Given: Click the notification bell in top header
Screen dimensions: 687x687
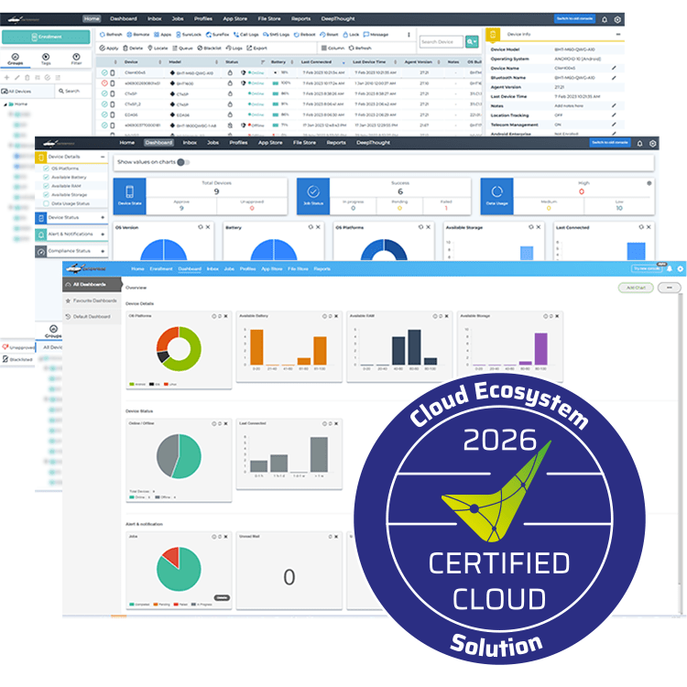Looking at the screenshot, I should click(605, 18).
